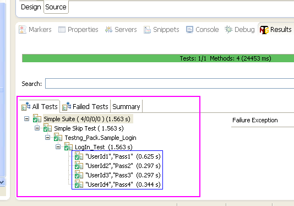
Task: Collapse the Testng_Pack.Sample_Login node
Action: point(48,138)
